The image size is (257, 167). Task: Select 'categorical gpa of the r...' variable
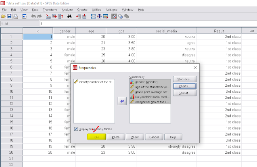[x=150, y=102]
